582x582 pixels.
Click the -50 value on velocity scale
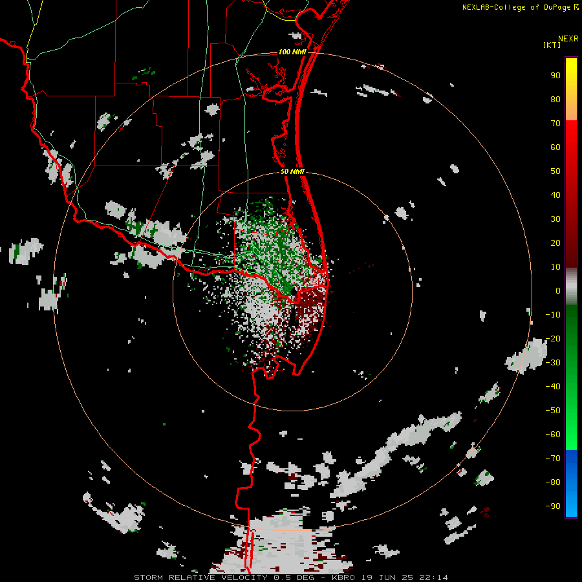[x=553, y=411]
